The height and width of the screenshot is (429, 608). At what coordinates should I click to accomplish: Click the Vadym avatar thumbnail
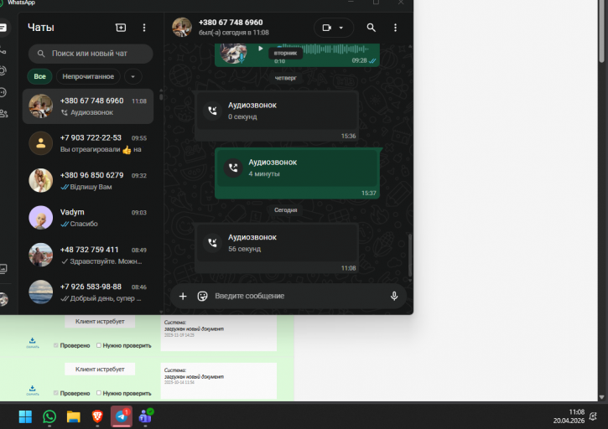click(41, 218)
